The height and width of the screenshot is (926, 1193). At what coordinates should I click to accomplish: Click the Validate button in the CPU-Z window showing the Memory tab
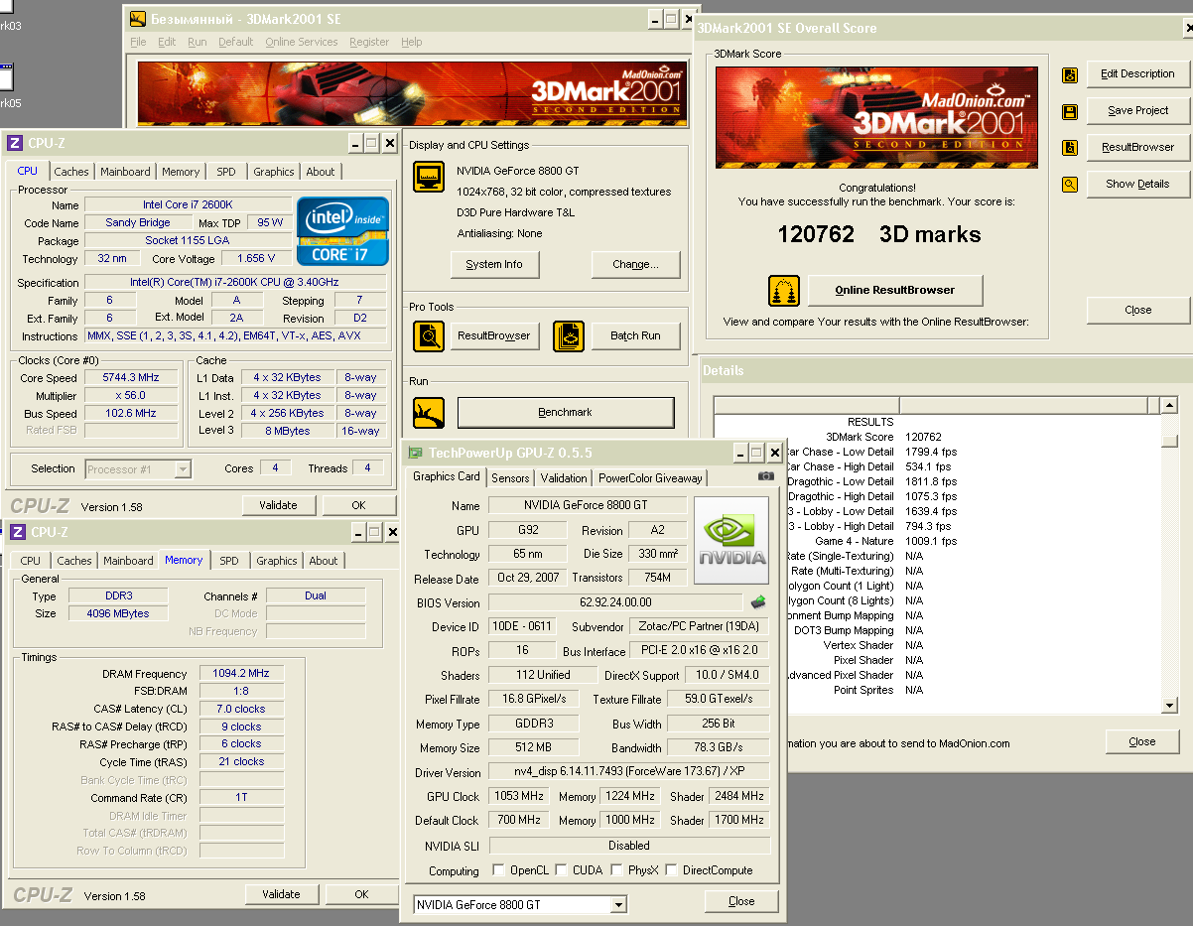click(281, 894)
